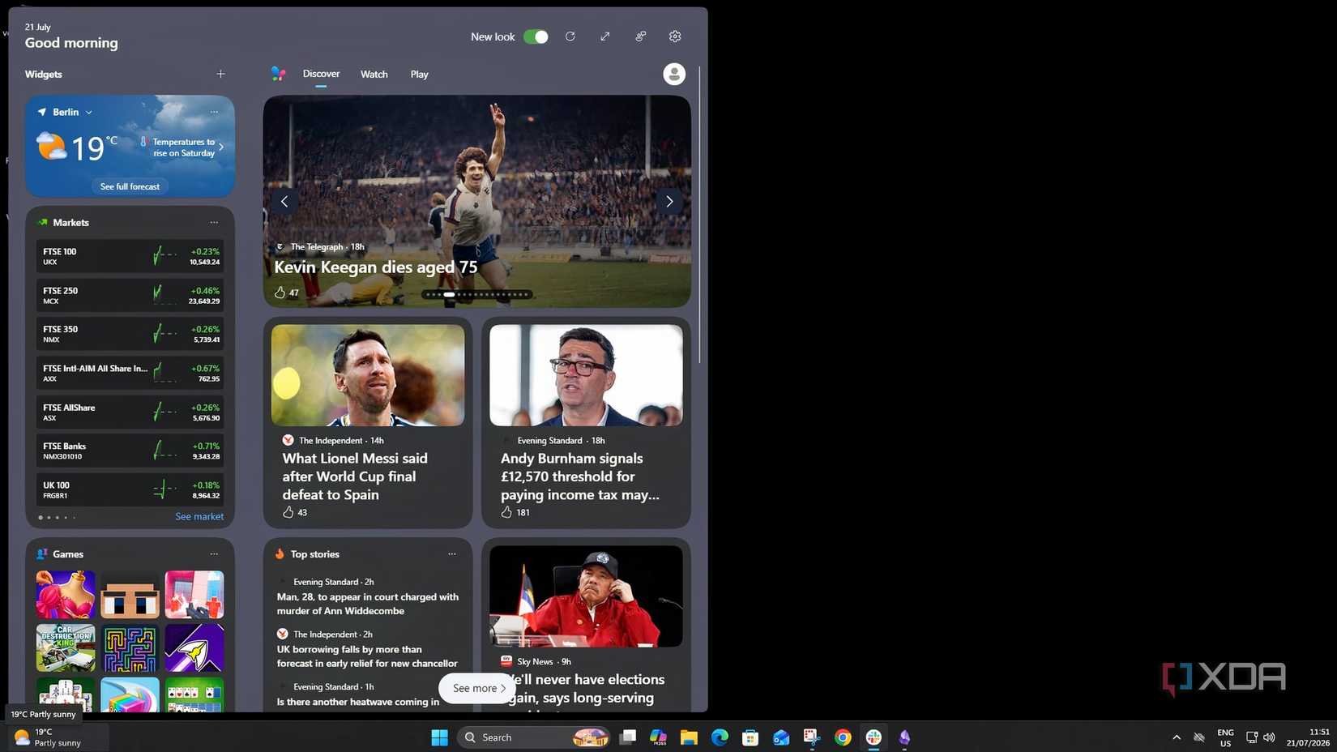Click the taskbar Search box

click(x=535, y=737)
